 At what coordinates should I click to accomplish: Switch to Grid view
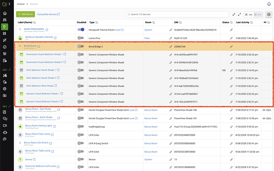click(259, 14)
